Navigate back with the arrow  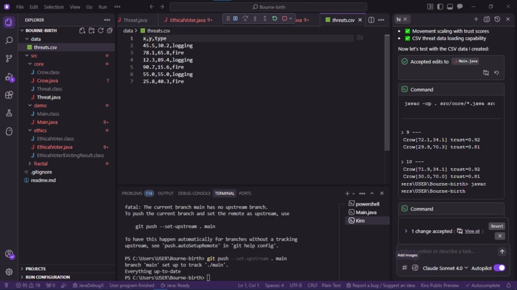pos(151,6)
